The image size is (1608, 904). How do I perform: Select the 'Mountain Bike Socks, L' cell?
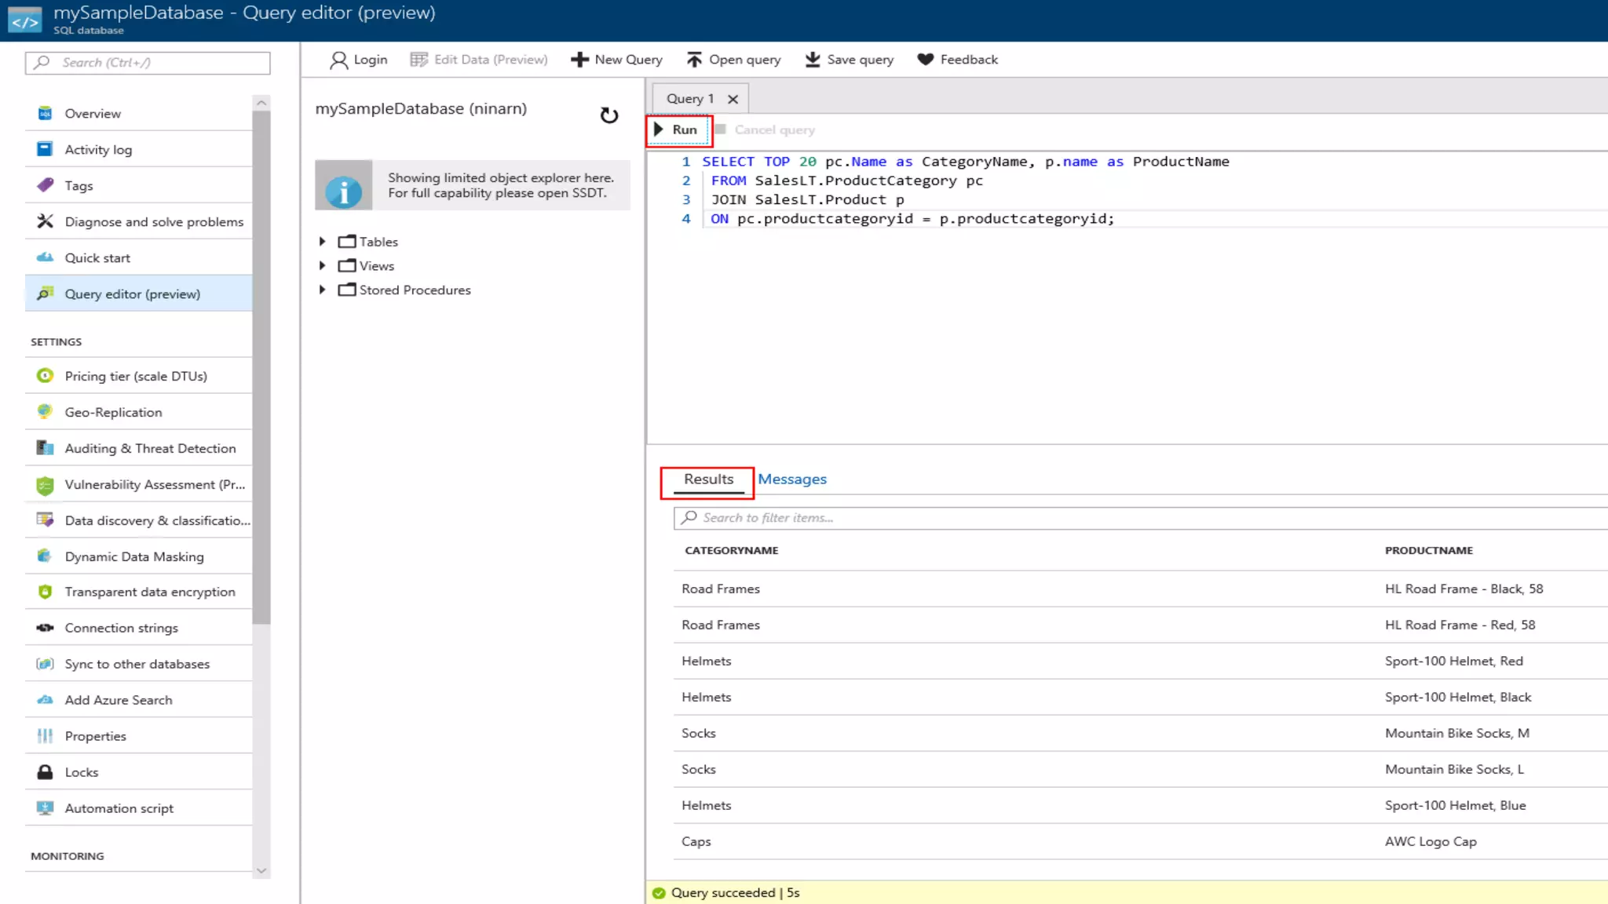1454,769
